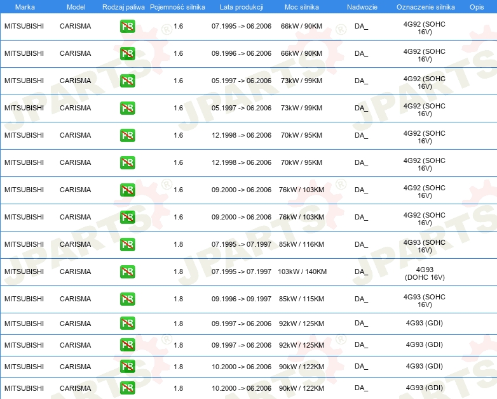Click 4G92 (SOHC 16V) in the 07.1995 -> 06.2006 row
This screenshot has width=497, height=399.
[x=425, y=28]
